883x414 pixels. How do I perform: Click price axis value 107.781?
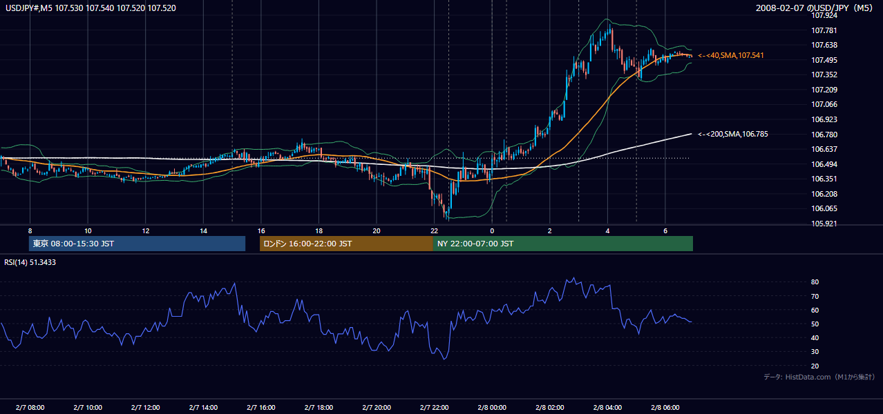pyautogui.click(x=824, y=30)
